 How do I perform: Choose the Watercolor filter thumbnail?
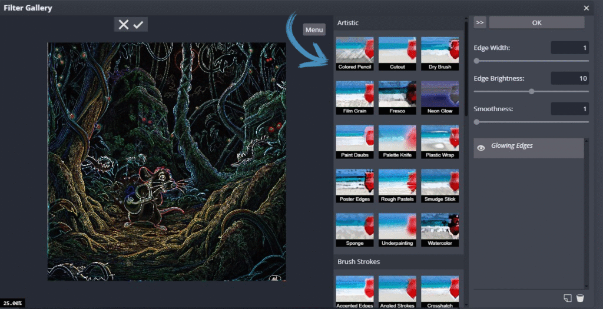click(x=440, y=230)
